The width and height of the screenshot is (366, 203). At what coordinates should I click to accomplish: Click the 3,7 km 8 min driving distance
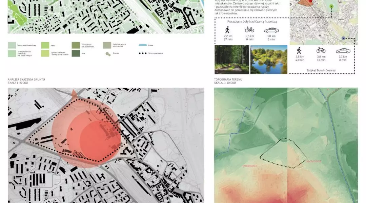[343, 58]
